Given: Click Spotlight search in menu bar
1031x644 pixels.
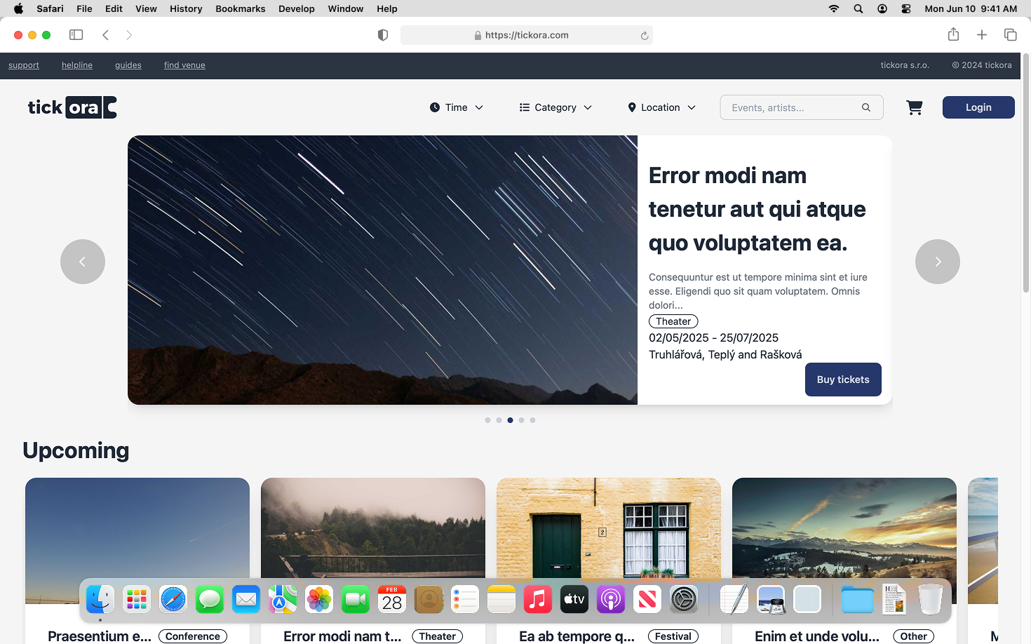Looking at the screenshot, I should pyautogui.click(x=858, y=8).
